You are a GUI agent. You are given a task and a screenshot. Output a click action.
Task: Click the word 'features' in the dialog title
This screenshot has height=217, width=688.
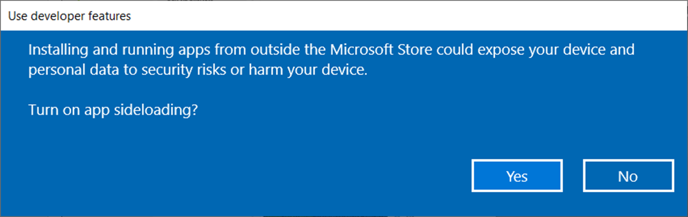(113, 16)
